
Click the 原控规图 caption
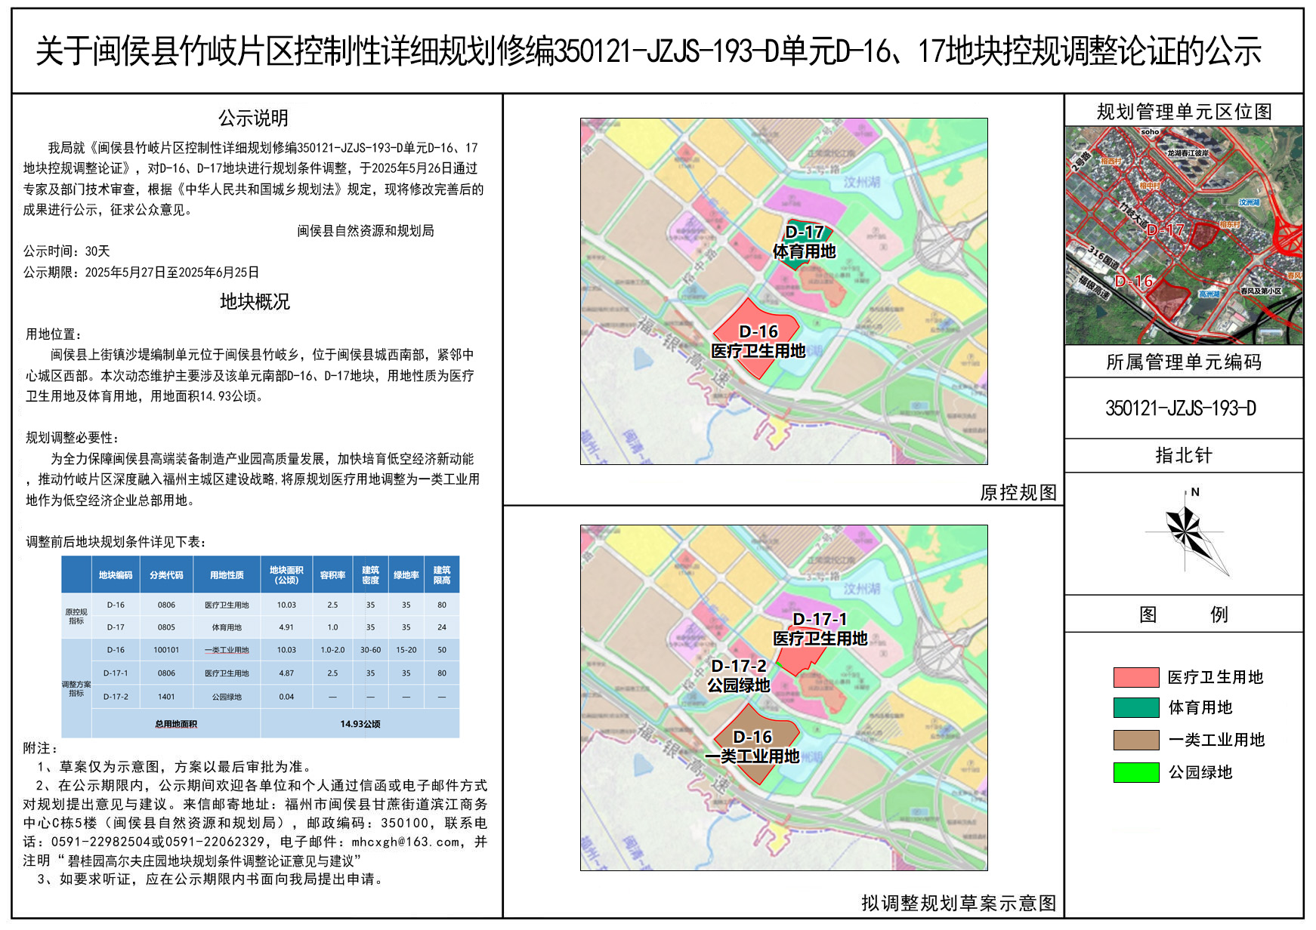(1018, 493)
